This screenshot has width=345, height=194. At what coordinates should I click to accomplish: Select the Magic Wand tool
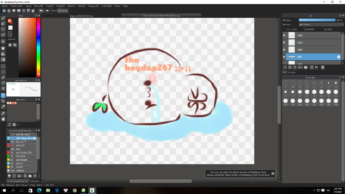3,77
